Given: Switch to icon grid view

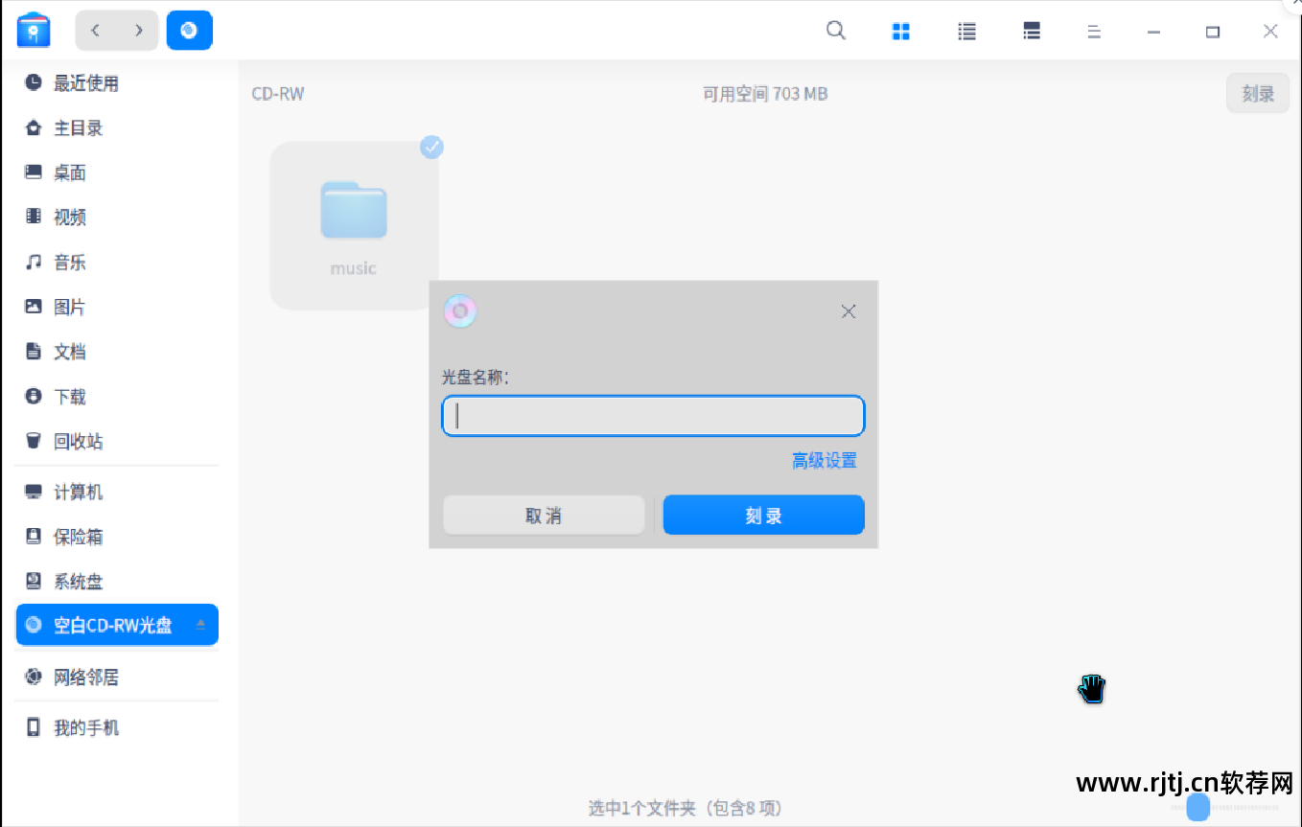Looking at the screenshot, I should click(900, 32).
